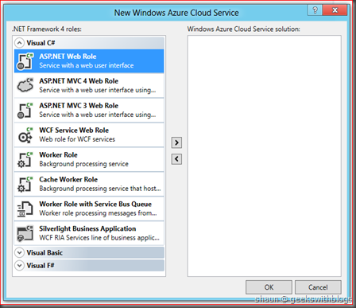
Task: Select 'Cache Worker Role' entry
Action: pos(89,184)
